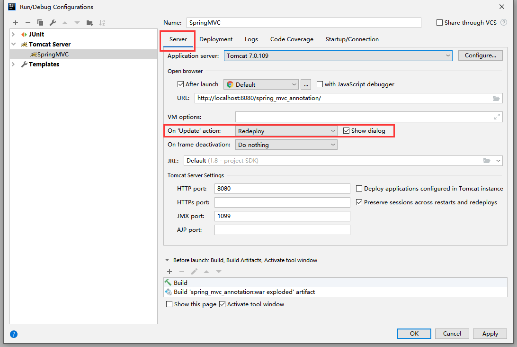Viewport: 517px width, 347px height.
Task: Click the IntelliJ IDEA logo in title bar
Action: [12, 7]
